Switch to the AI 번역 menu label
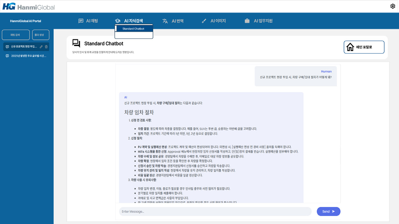The image size is (399, 224). (177, 21)
